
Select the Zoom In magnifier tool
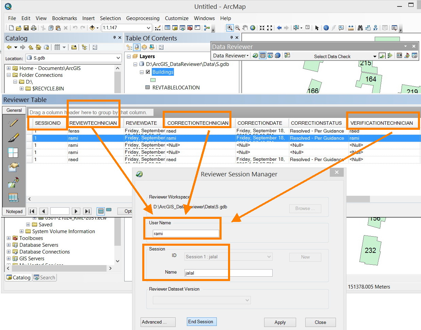[x=230, y=28]
